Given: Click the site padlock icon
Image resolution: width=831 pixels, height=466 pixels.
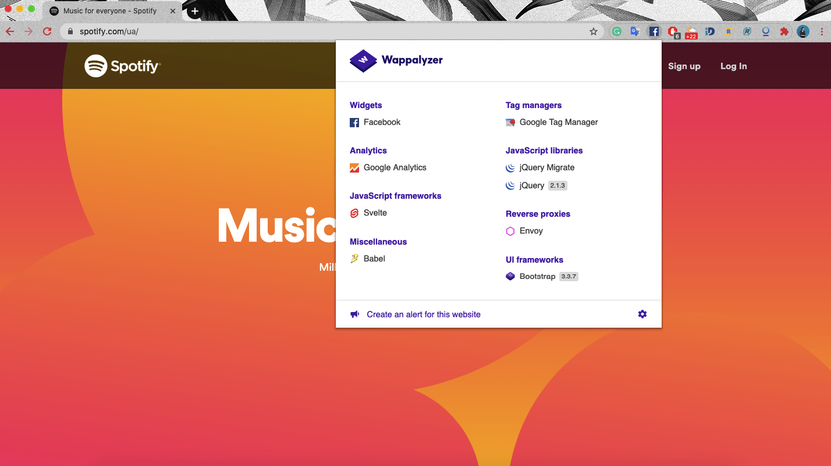Looking at the screenshot, I should click(x=70, y=31).
